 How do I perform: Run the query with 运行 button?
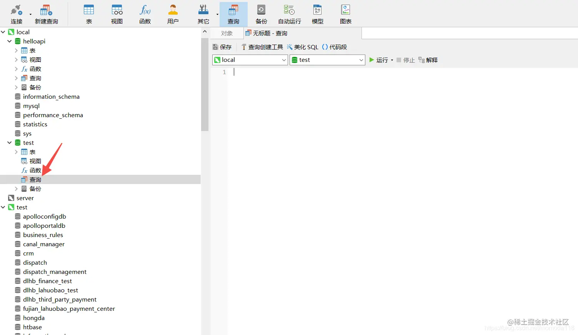tap(379, 60)
